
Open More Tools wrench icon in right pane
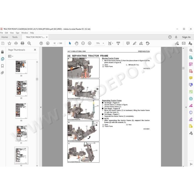(191, 133)
